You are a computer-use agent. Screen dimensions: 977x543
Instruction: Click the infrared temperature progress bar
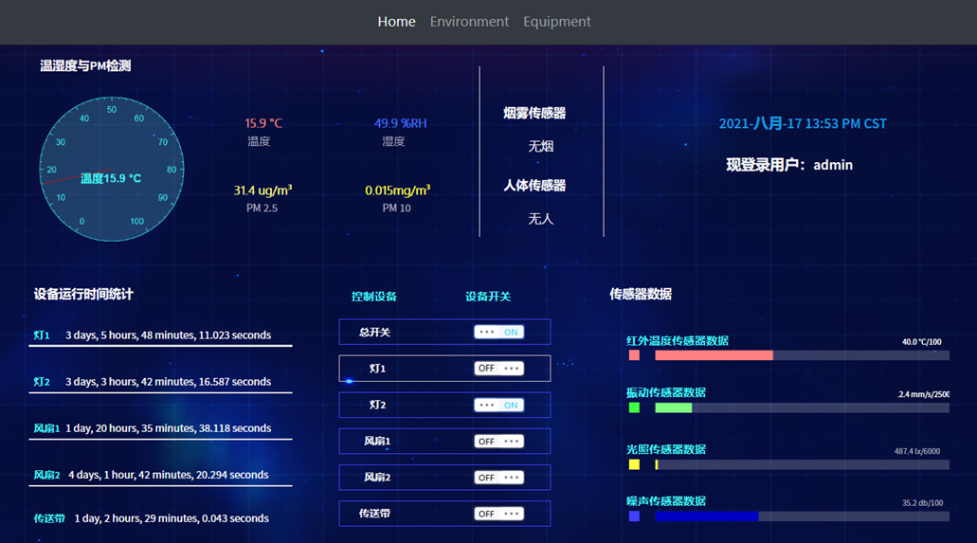pyautogui.click(x=801, y=355)
